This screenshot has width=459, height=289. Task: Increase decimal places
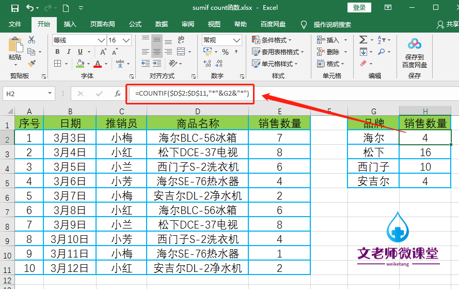click(x=207, y=63)
